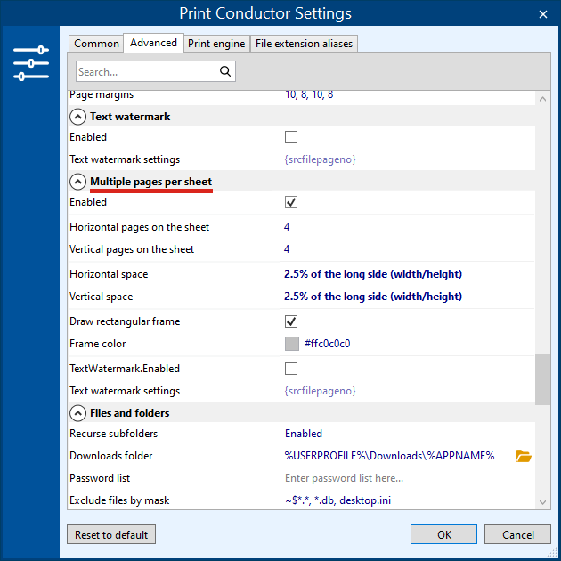This screenshot has height=561, width=561.
Task: Click the Files and folders heading
Action: [x=129, y=413]
